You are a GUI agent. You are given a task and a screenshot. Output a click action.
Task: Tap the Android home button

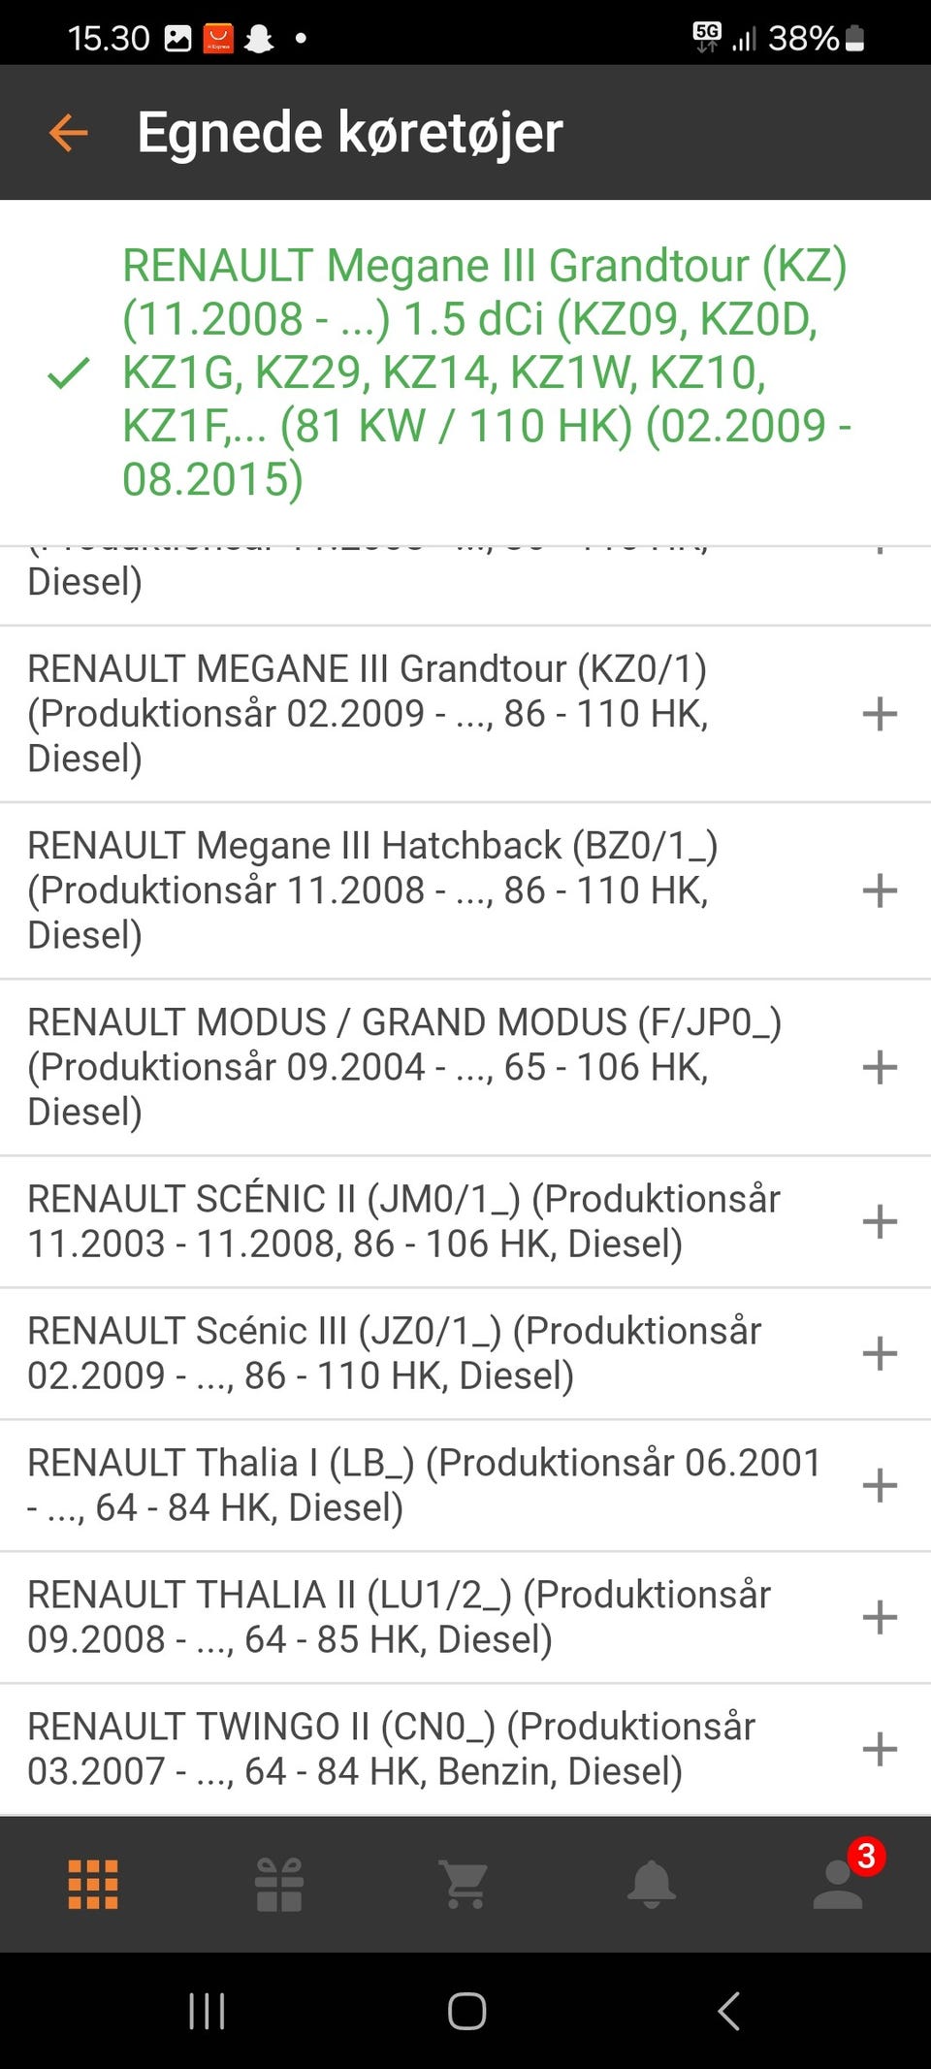466,2011
